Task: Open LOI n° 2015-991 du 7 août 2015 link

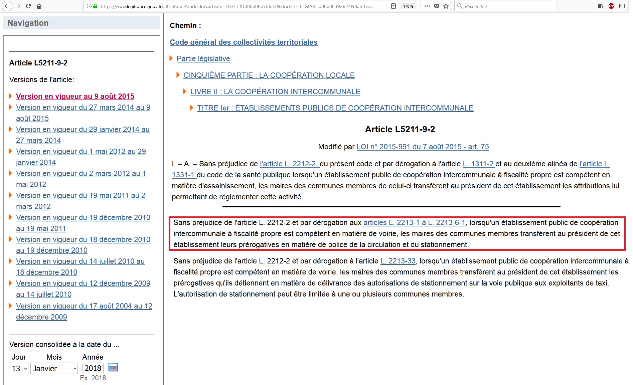Action: [423, 147]
